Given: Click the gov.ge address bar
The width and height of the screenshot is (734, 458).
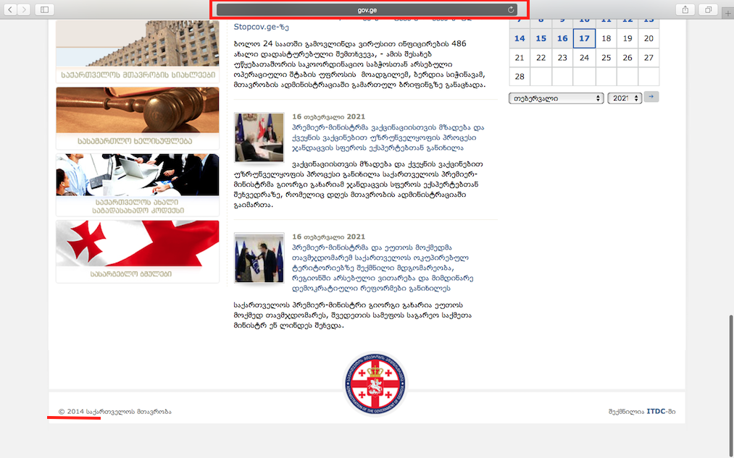Looking at the screenshot, I should coord(367,10).
